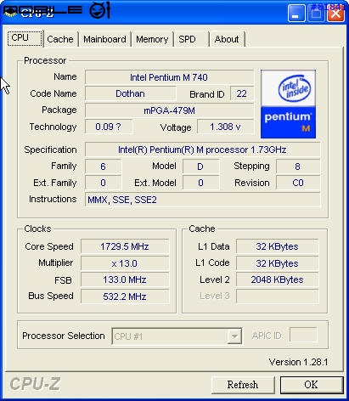The width and height of the screenshot is (349, 401).
Task: Click the technology value 0.09 ?
Action: coord(109,127)
